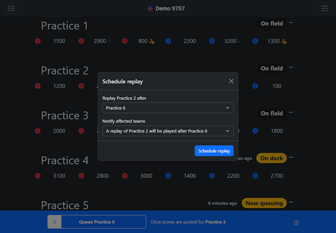The height and width of the screenshot is (233, 336).
Task: Click the info icon in bottom bar
Action: (296, 222)
